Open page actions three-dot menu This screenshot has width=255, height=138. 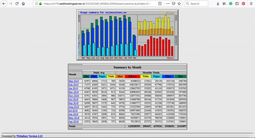tap(167, 4)
